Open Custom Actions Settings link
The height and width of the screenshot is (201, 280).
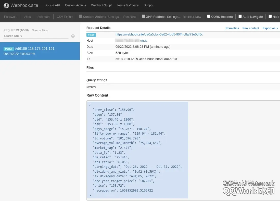click(x=114, y=17)
